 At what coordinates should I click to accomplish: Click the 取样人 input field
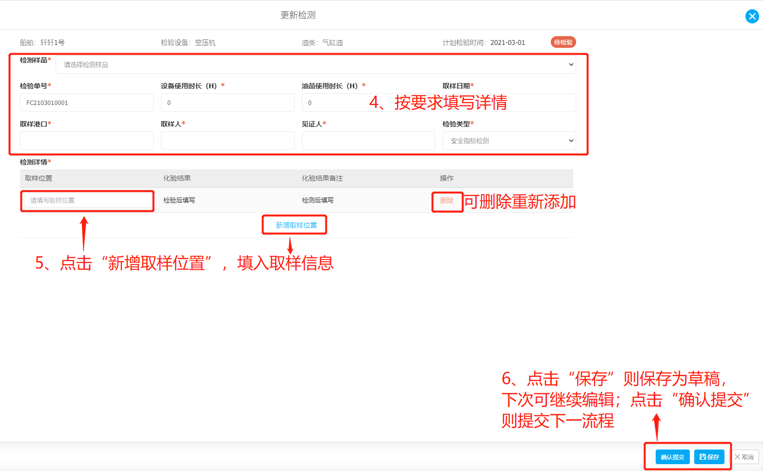(227, 141)
